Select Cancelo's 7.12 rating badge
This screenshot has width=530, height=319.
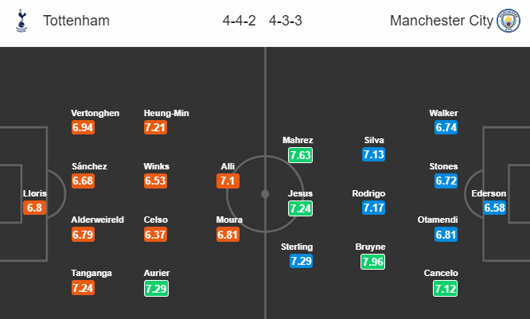pos(445,289)
